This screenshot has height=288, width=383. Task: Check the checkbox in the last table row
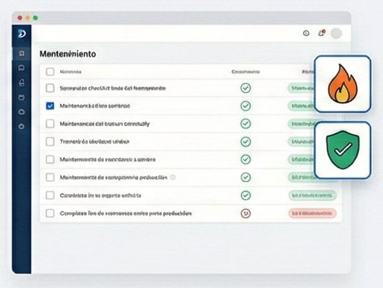50,213
